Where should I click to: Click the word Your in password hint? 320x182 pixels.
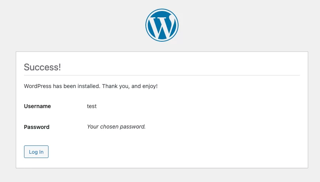(93, 127)
